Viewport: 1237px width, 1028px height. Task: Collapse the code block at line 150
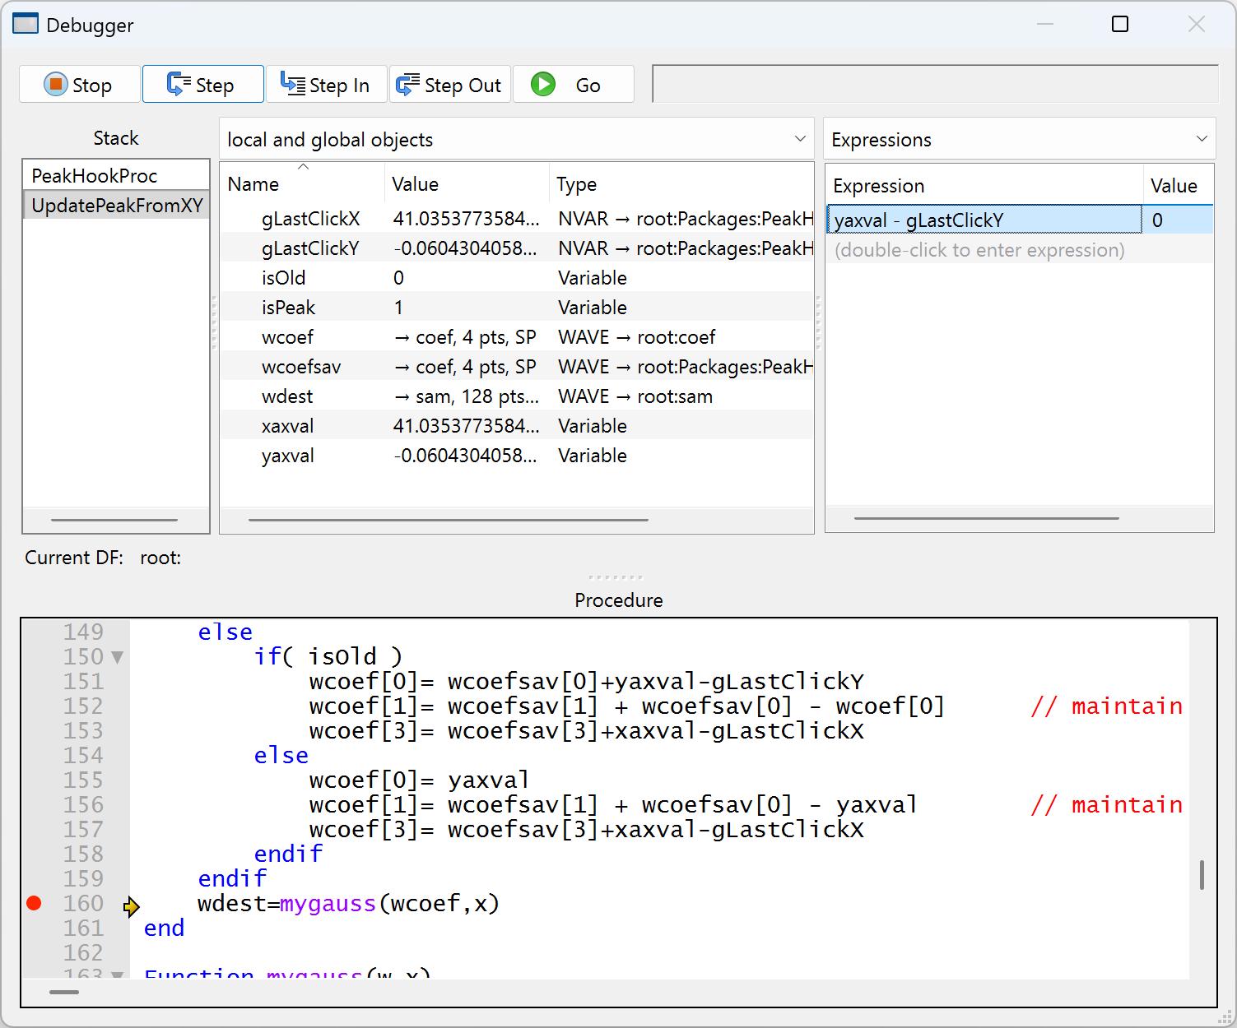pyautogui.click(x=117, y=656)
